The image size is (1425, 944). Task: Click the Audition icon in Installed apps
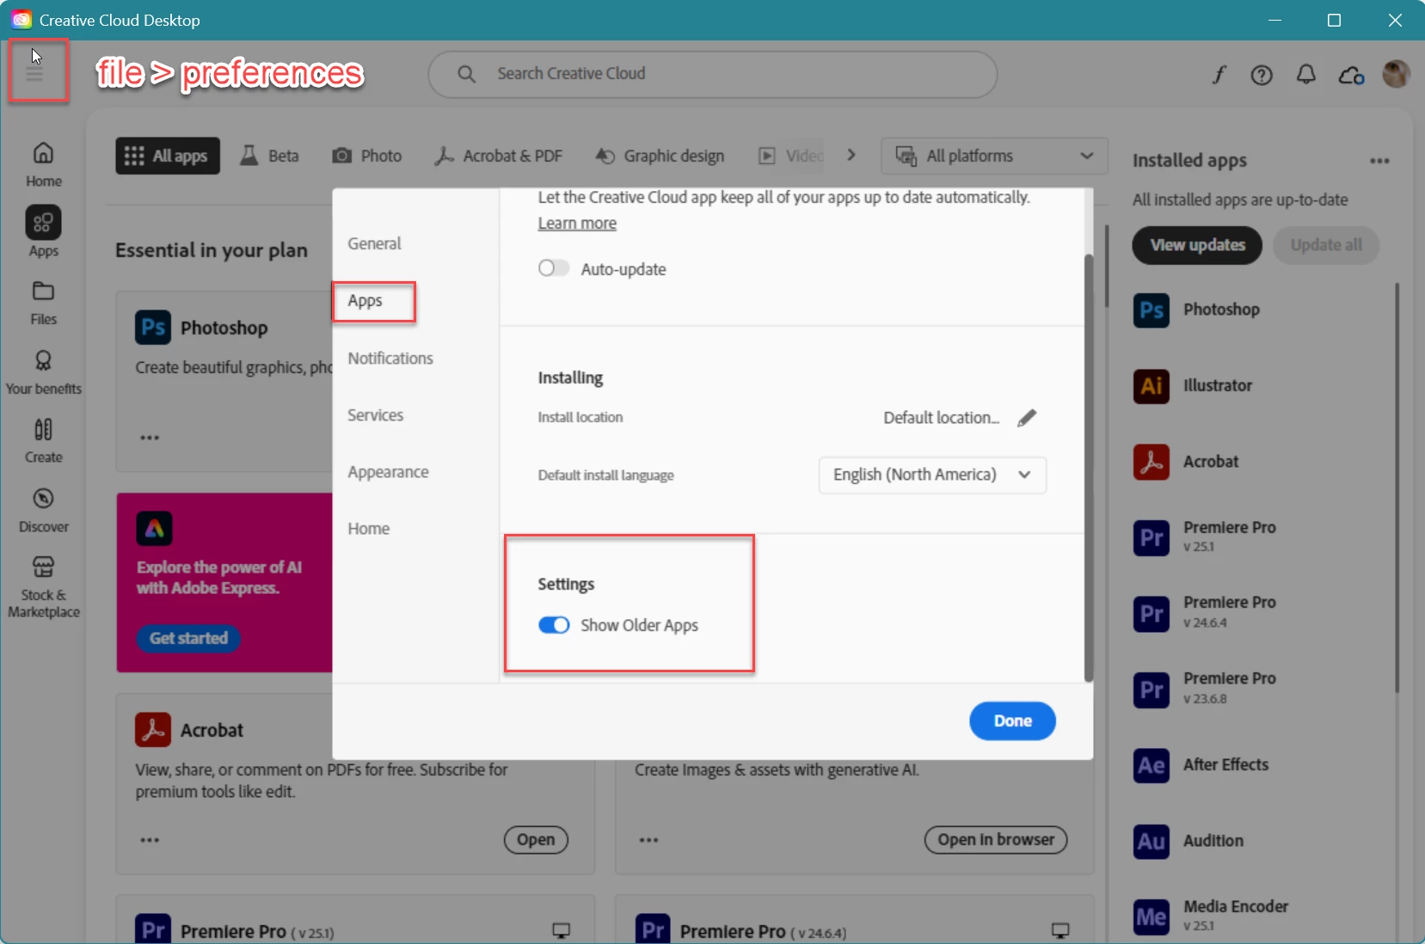point(1151,841)
